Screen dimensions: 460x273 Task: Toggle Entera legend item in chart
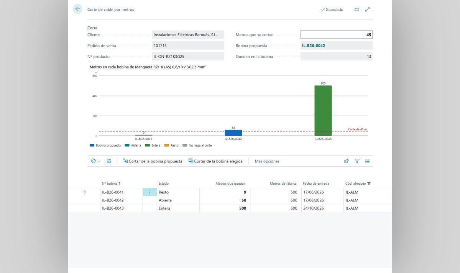pos(153,145)
